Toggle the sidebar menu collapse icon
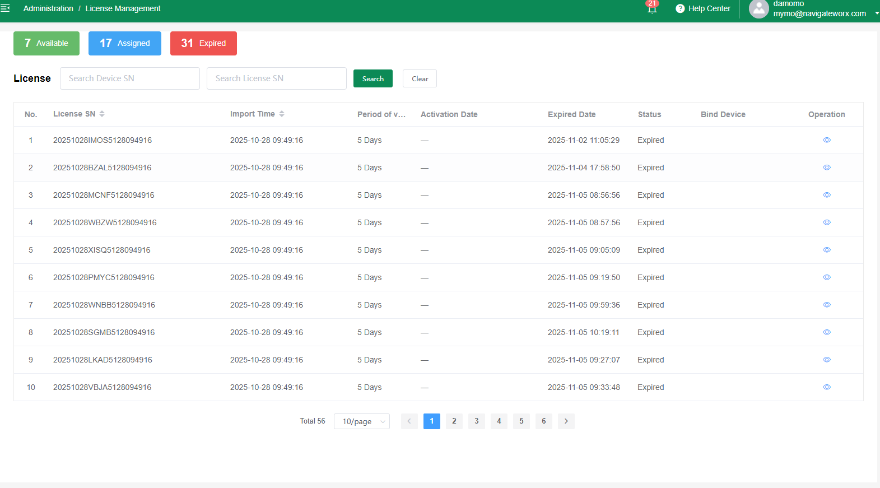The image size is (880, 488). 6,8
